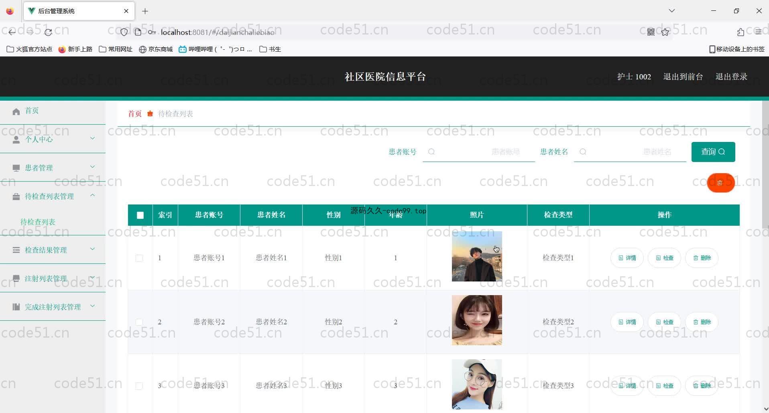The height and width of the screenshot is (413, 769).
Task: Click 退出登录 in the header
Action: [731, 77]
